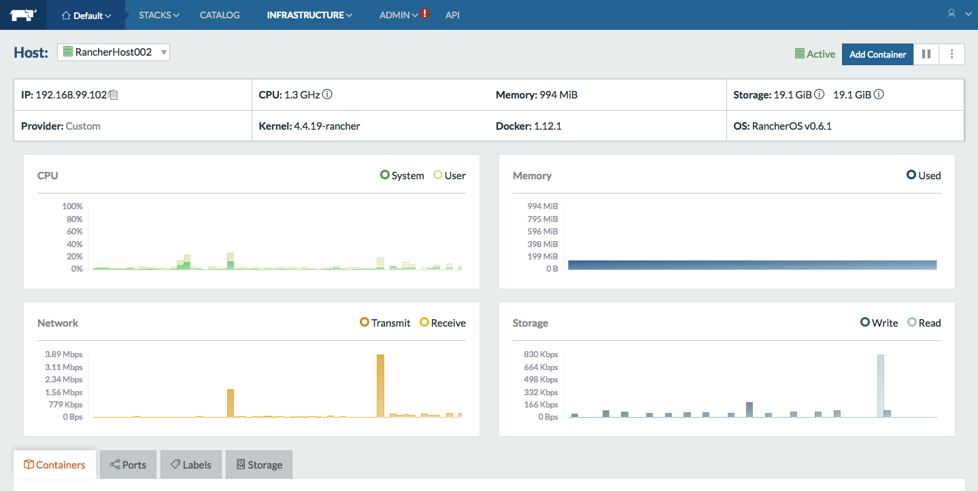Toggle the Receive series in Network chart
The height and width of the screenshot is (491, 978).
point(443,323)
